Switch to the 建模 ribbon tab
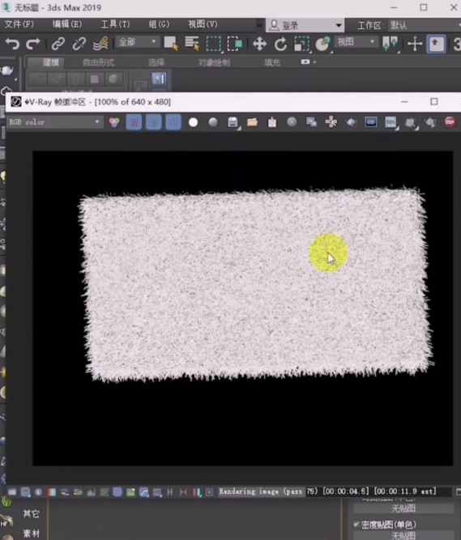461x540 pixels. point(51,62)
